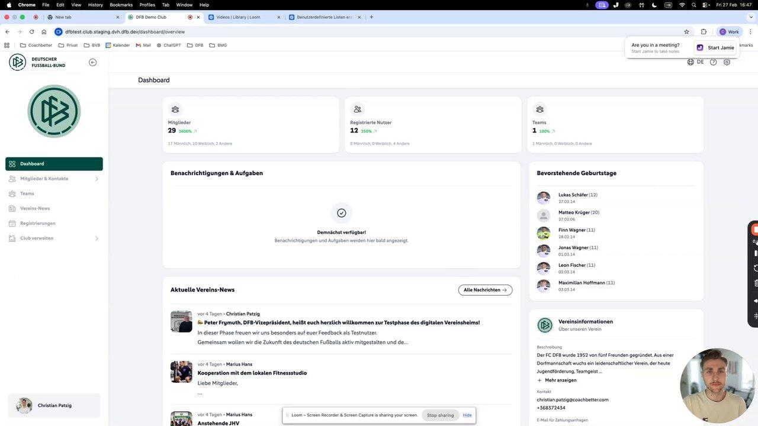Bookmark this page with the star icon

click(x=686, y=32)
